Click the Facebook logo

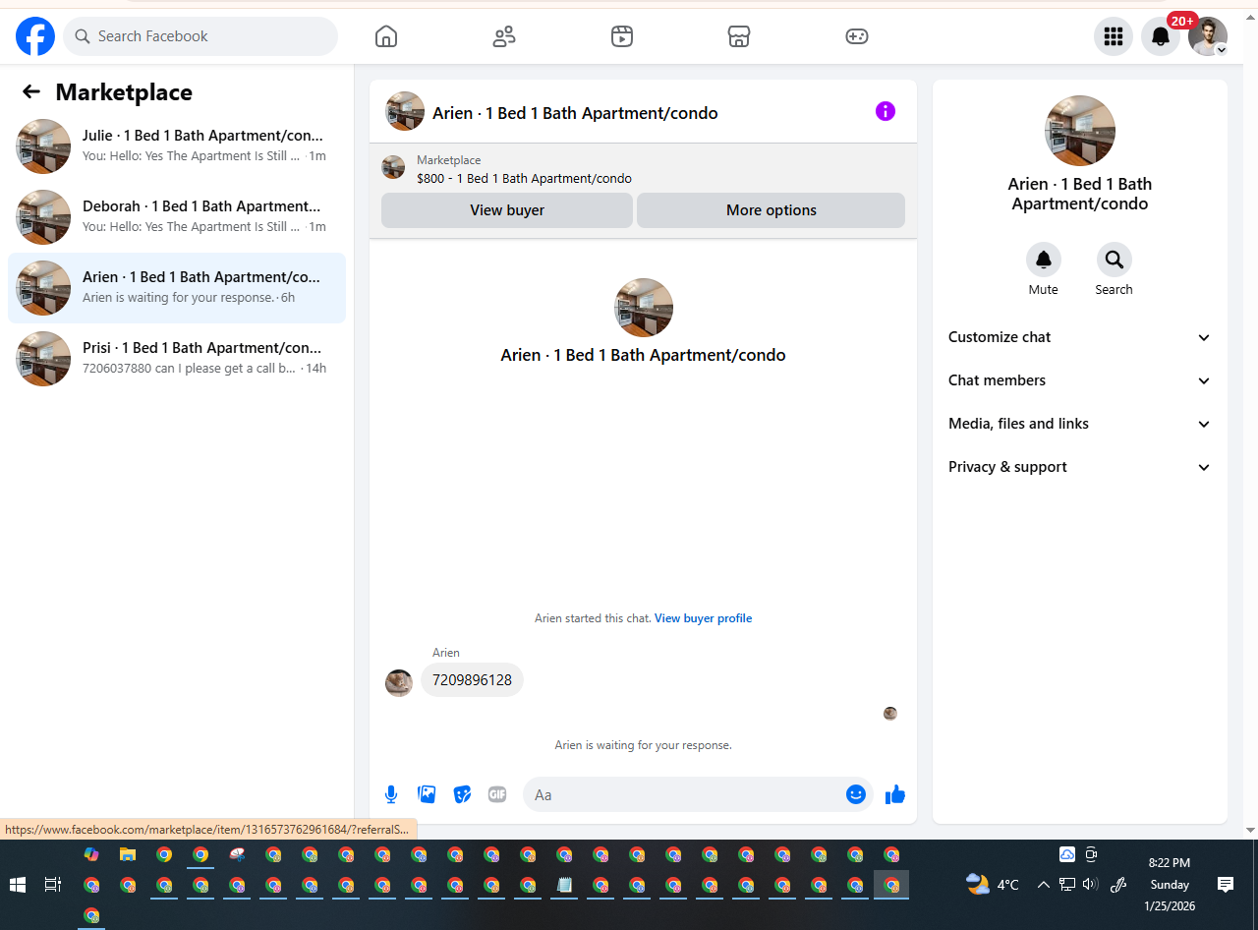pos(35,36)
